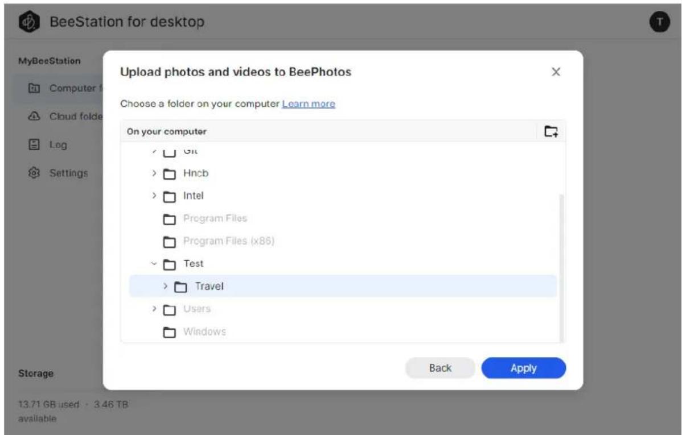The height and width of the screenshot is (435, 682).
Task: Open the Settings gear icon
Action: [34, 173]
